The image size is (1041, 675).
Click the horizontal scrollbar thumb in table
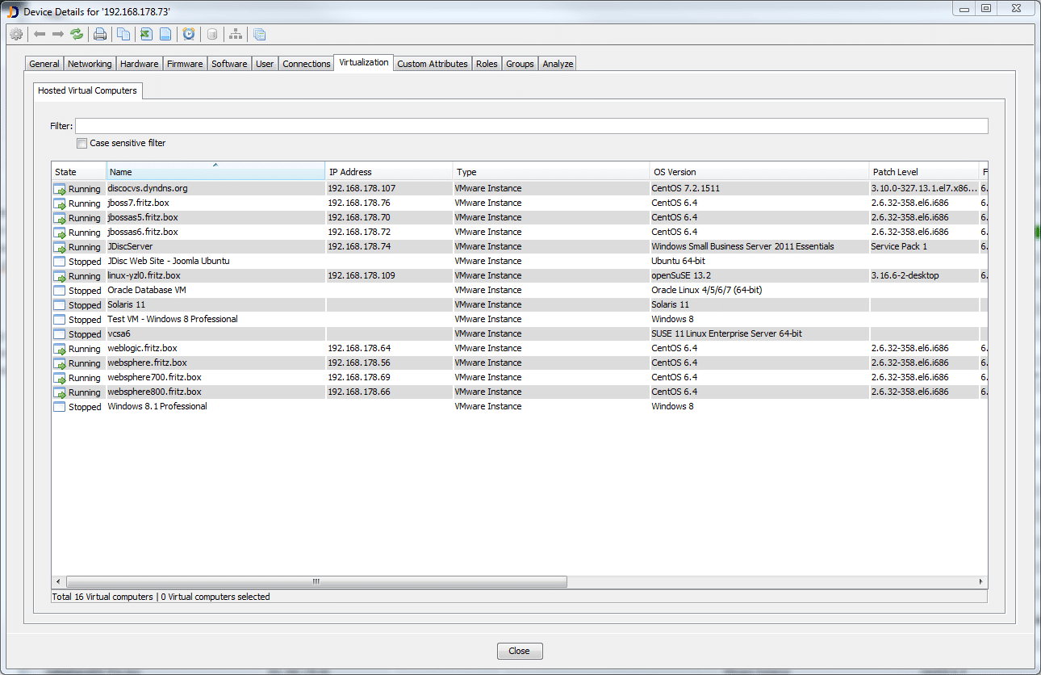[x=316, y=581]
